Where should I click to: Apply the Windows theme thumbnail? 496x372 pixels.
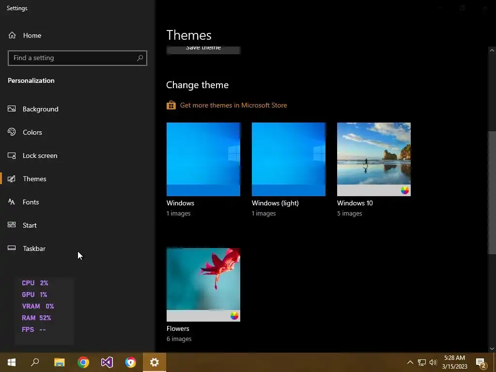click(x=203, y=159)
